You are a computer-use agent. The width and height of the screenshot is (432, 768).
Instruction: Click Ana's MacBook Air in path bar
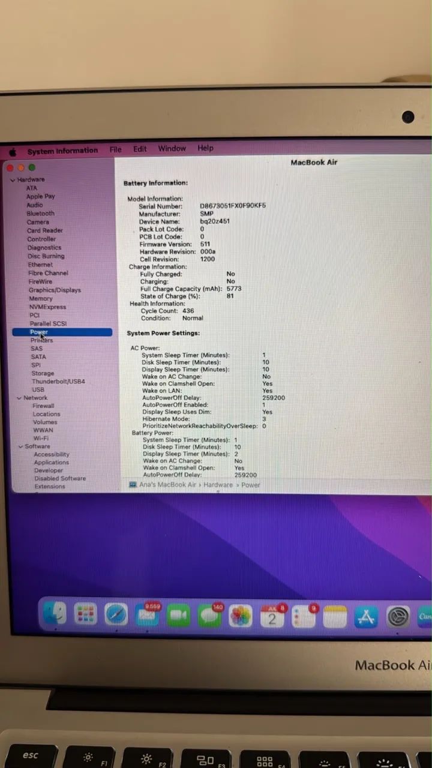[x=168, y=485]
